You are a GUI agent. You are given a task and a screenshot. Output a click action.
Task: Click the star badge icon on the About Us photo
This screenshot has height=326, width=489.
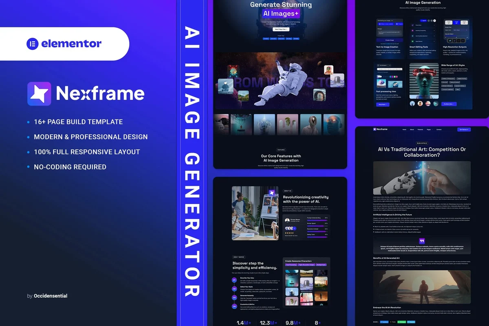click(272, 193)
